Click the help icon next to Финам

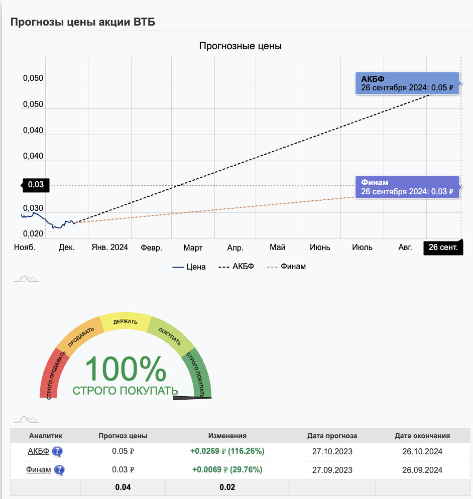point(59,470)
